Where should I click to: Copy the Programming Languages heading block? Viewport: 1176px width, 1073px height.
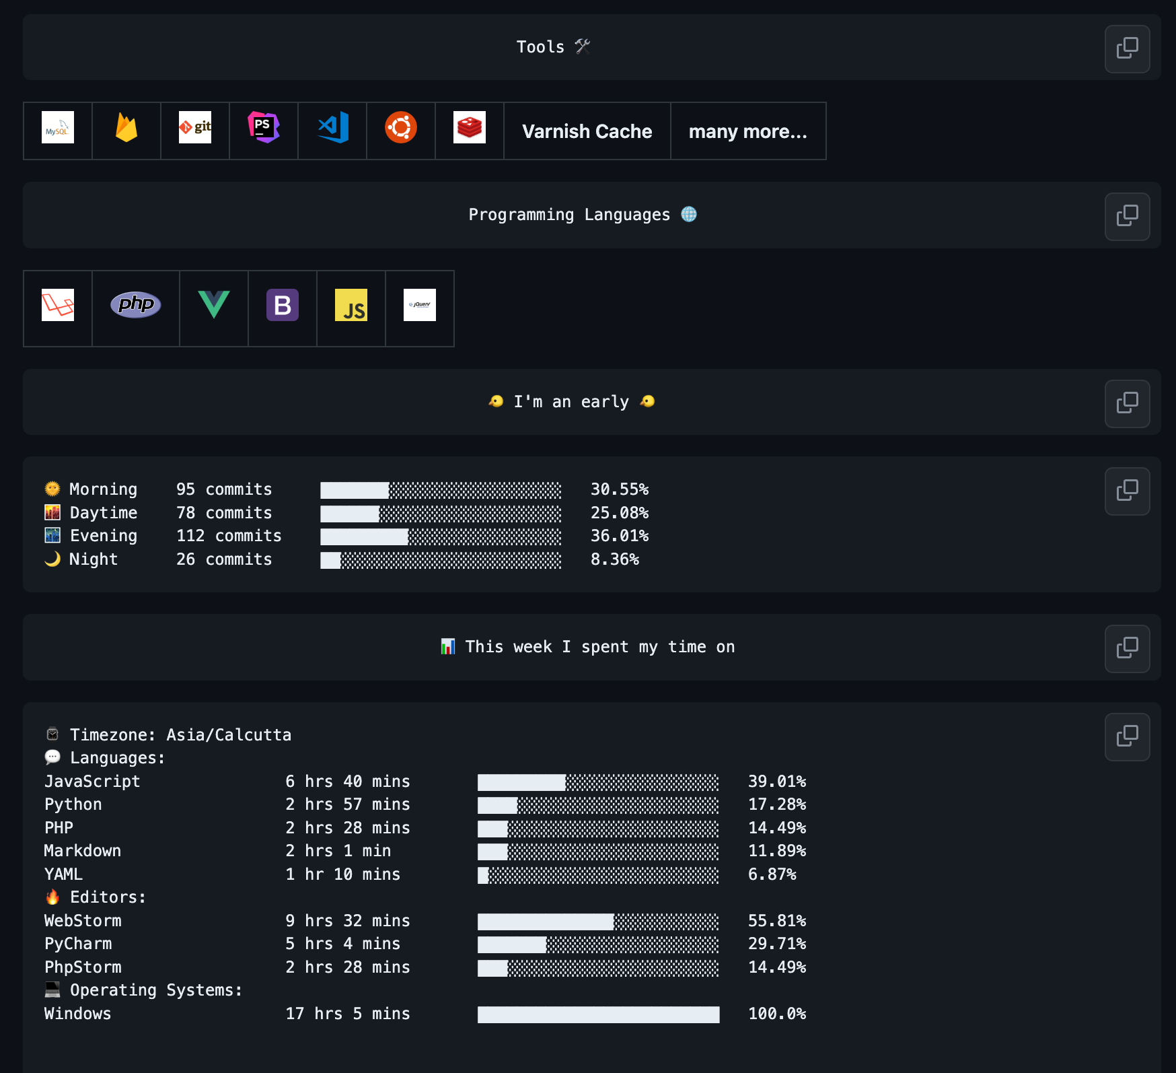click(1127, 217)
